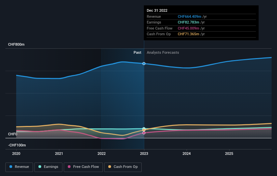Click the pink Free Cash Flow data point
The height and width of the screenshot is (176, 277).
coord(144,133)
